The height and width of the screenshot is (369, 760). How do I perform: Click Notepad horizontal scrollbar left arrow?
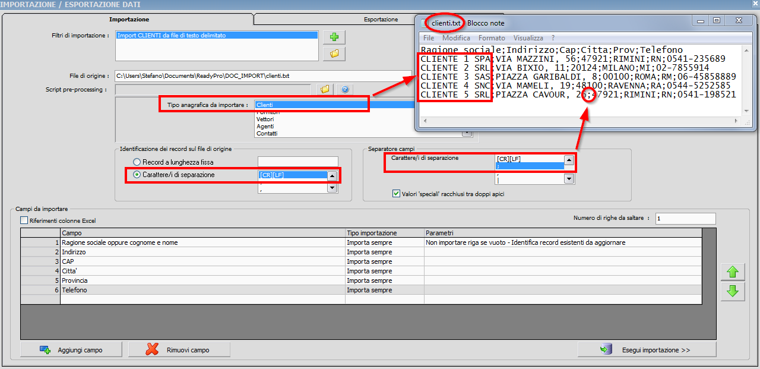[424, 121]
